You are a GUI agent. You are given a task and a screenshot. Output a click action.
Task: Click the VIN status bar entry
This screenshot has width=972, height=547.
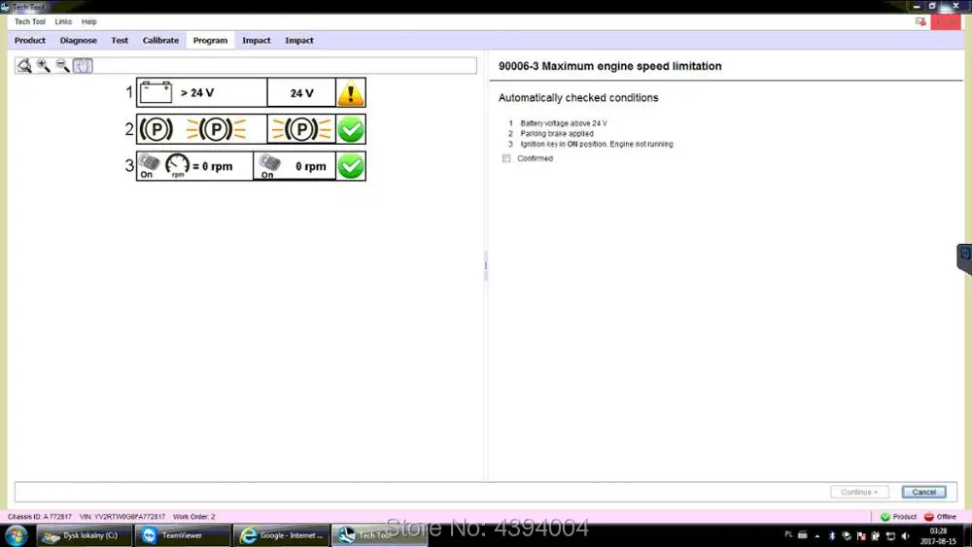tap(122, 517)
